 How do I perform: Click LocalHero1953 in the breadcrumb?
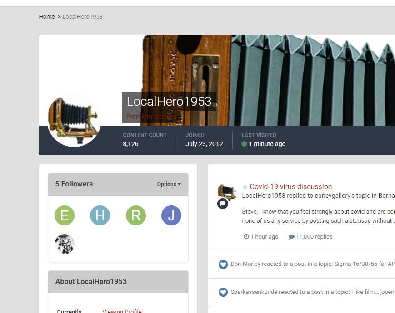(x=83, y=17)
